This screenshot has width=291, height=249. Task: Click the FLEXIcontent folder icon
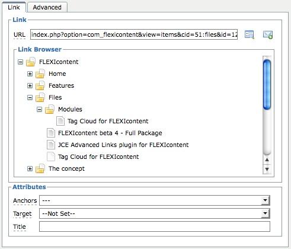[31, 62]
